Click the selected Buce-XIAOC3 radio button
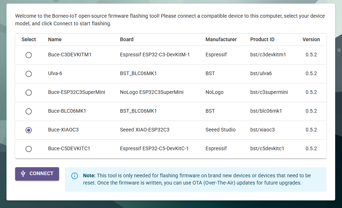Image resolution: width=342 pixels, height=208 pixels. click(28, 130)
